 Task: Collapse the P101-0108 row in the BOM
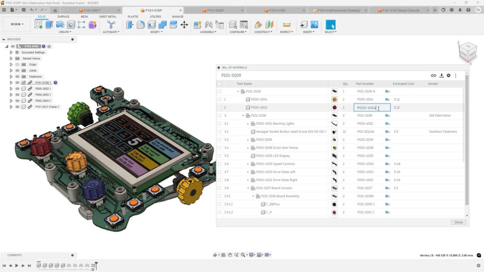[243, 115]
